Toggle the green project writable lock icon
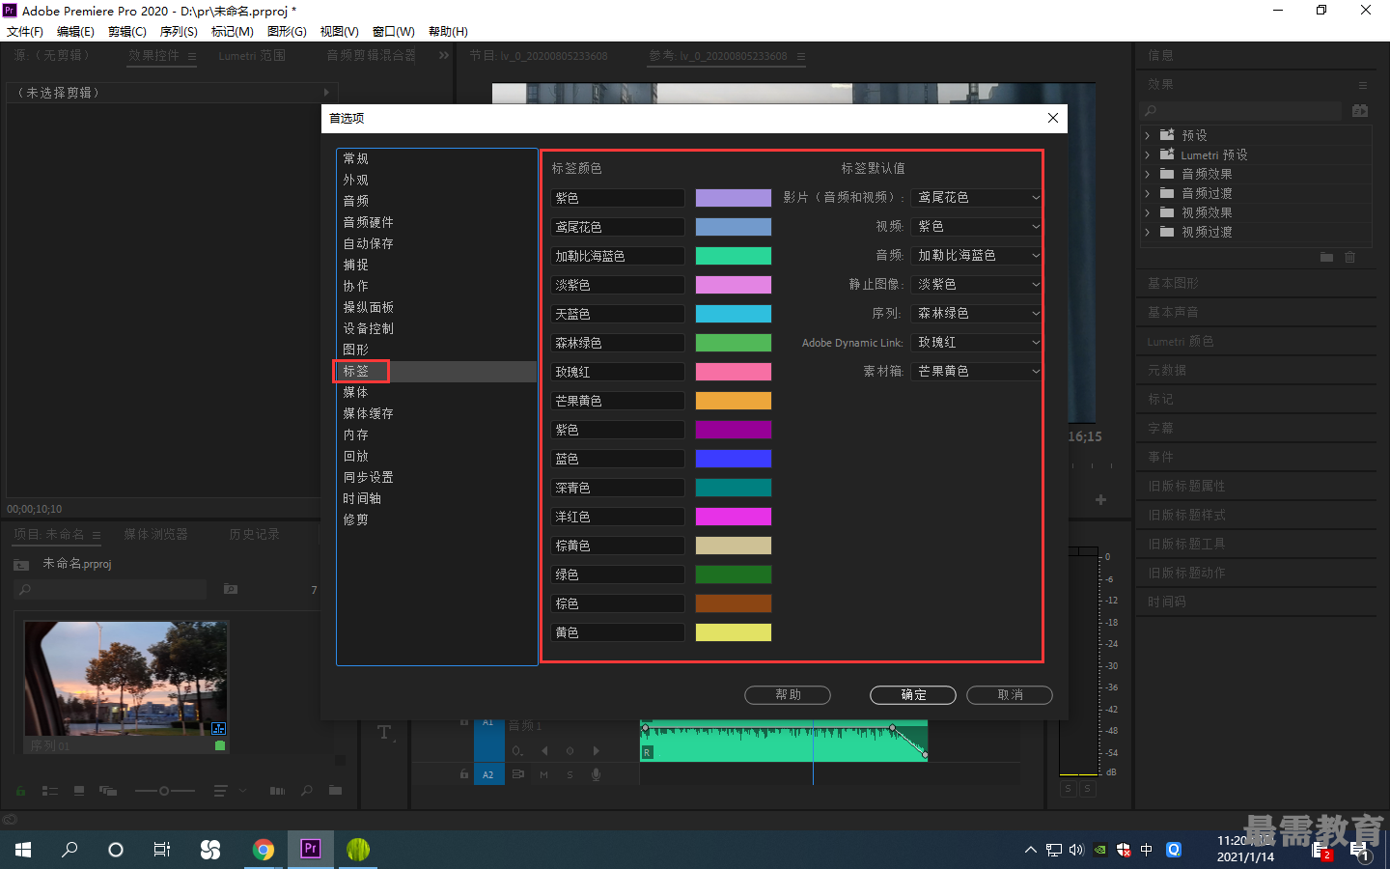Screen dimensions: 1390x869 click(x=20, y=791)
